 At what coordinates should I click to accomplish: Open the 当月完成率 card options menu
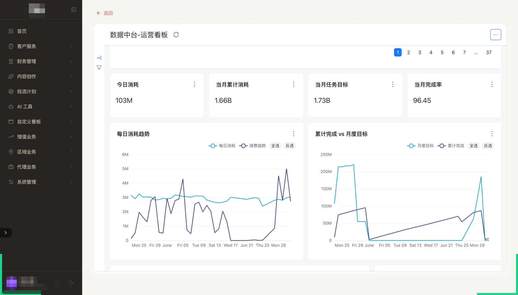[492, 84]
